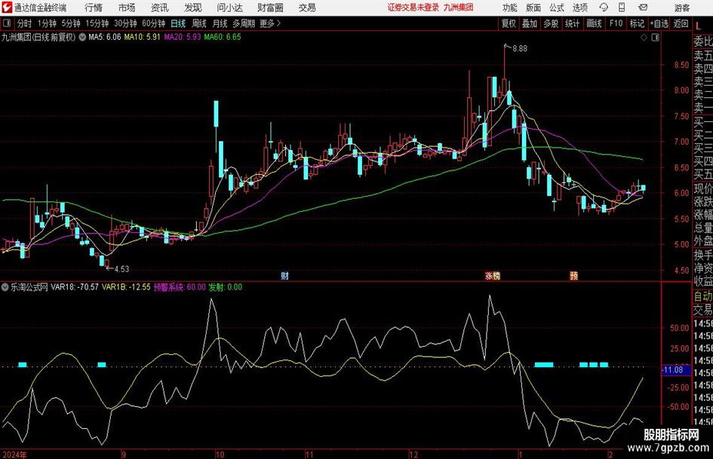713x459 pixels.
Task: Click the VAR1B: -12.55 indicator value
Action: pyautogui.click(x=126, y=287)
